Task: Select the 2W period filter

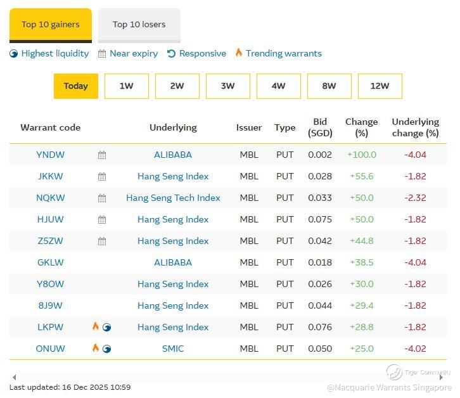Action: [177, 86]
